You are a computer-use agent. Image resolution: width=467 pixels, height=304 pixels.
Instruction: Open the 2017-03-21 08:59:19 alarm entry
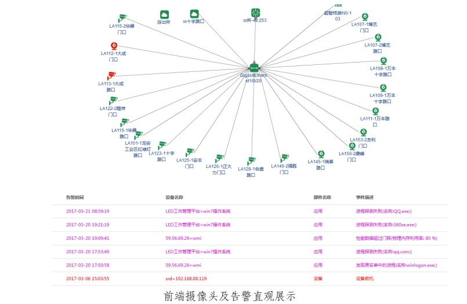(x=88, y=211)
